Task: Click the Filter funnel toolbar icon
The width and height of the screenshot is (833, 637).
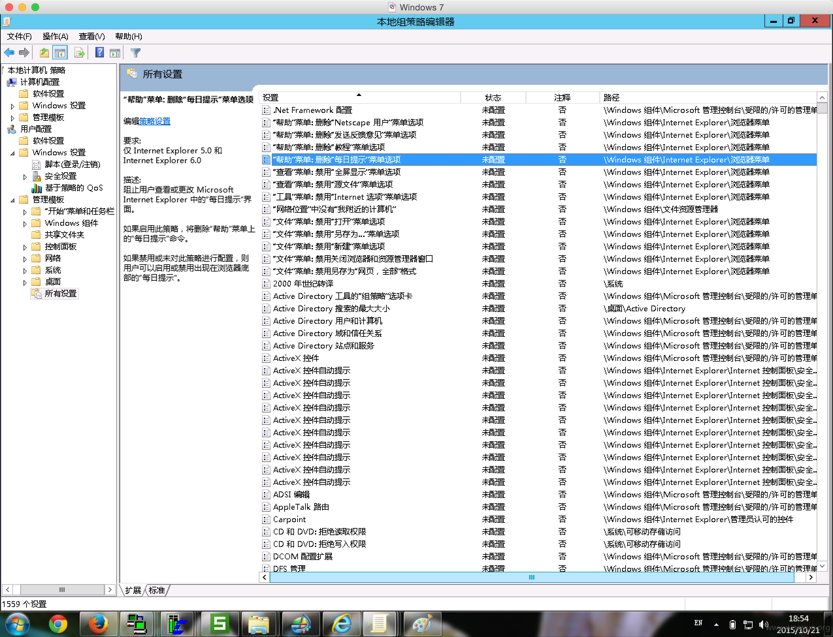Action: [x=136, y=53]
